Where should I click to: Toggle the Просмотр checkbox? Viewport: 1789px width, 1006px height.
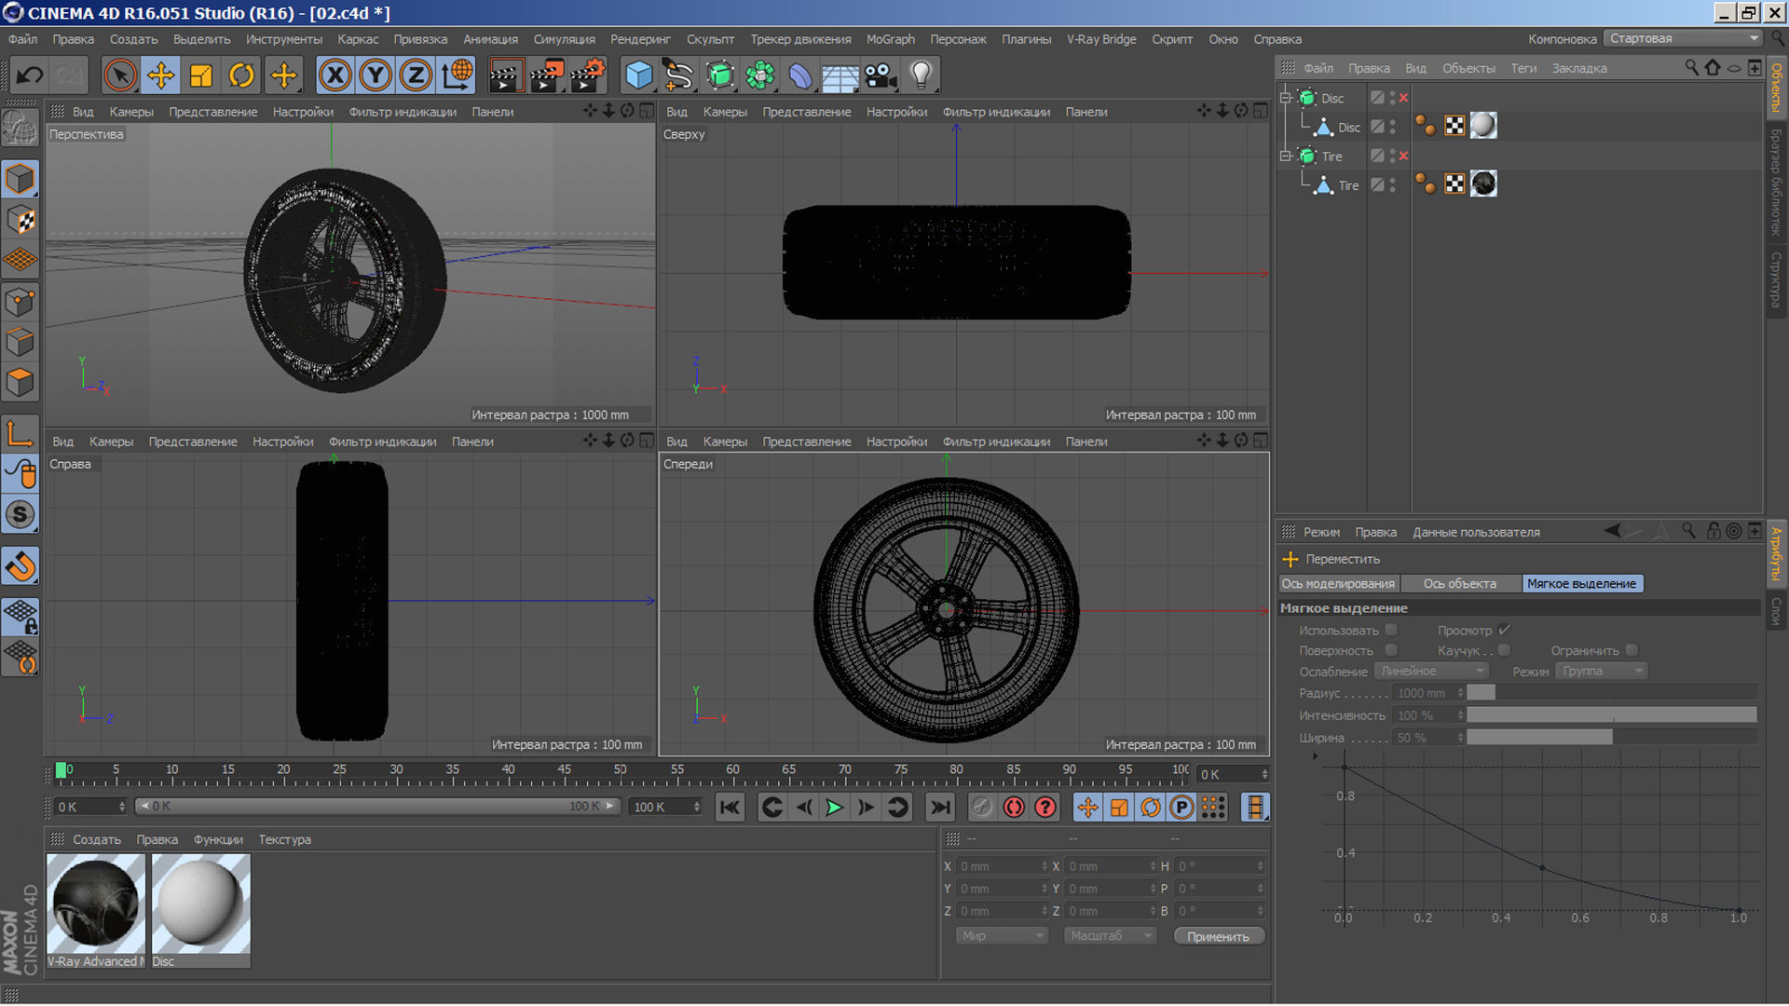click(1504, 631)
